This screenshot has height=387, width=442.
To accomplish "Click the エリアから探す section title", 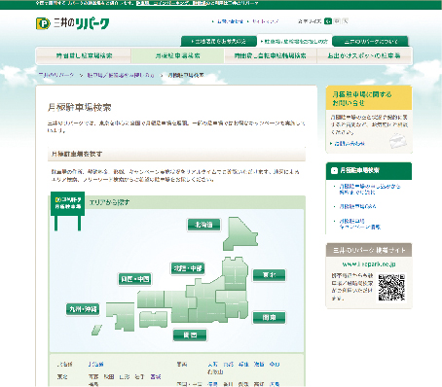I will click(x=109, y=202).
